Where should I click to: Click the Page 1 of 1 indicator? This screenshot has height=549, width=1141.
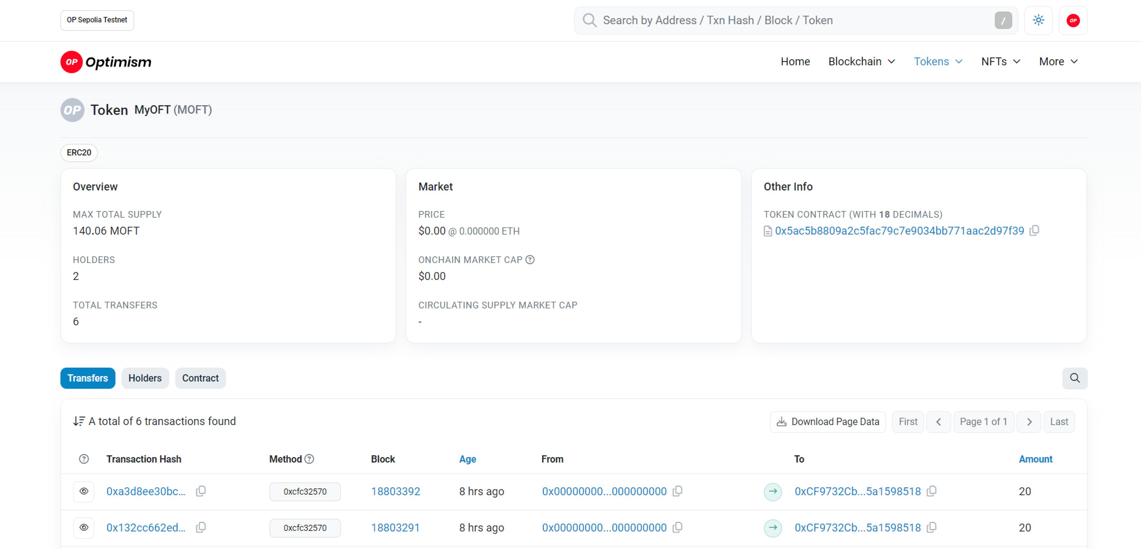click(983, 422)
